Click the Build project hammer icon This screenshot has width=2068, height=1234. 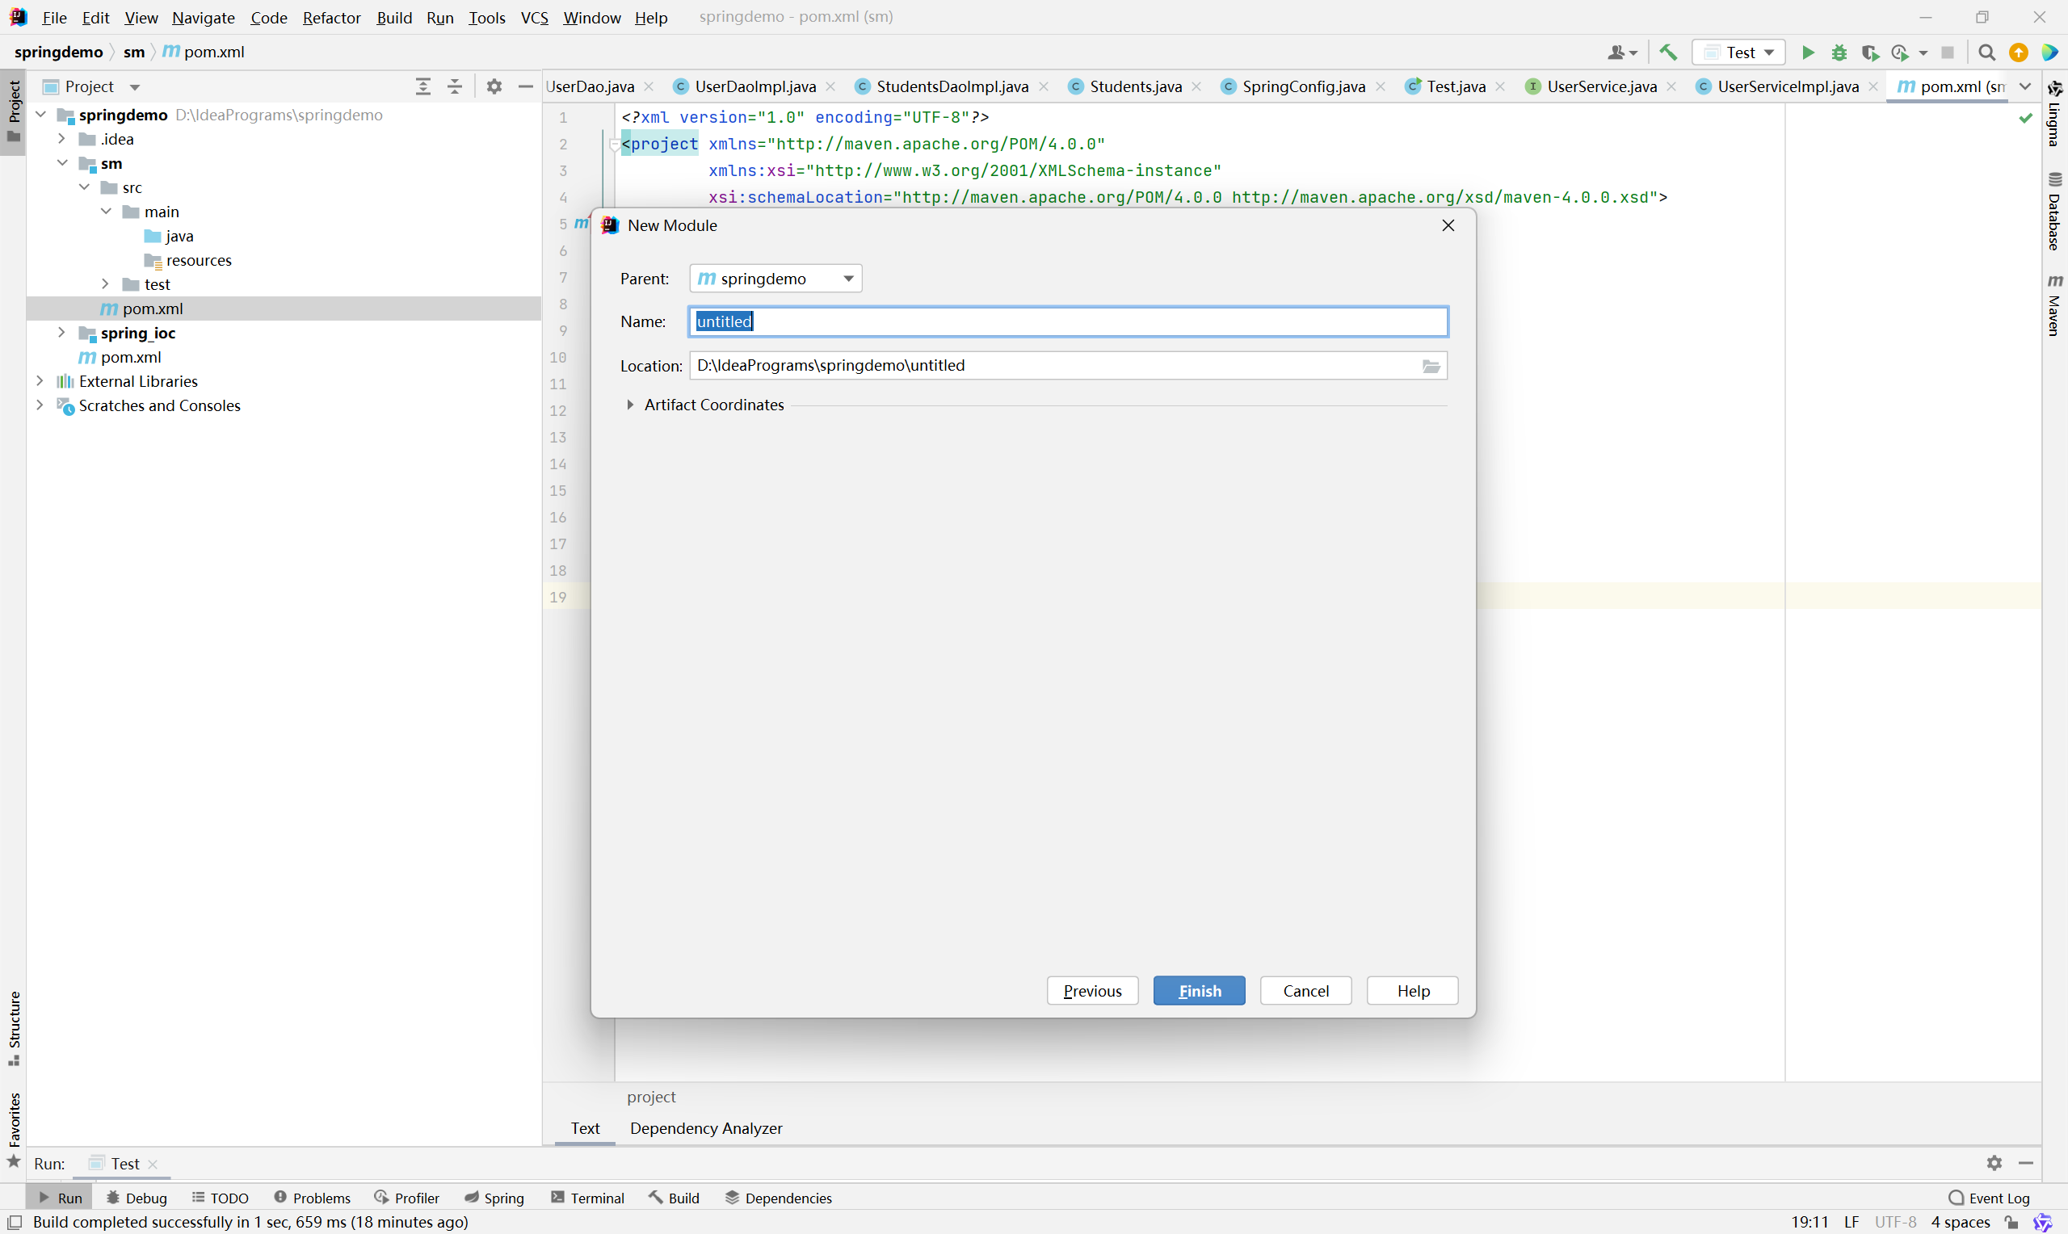(x=1667, y=52)
